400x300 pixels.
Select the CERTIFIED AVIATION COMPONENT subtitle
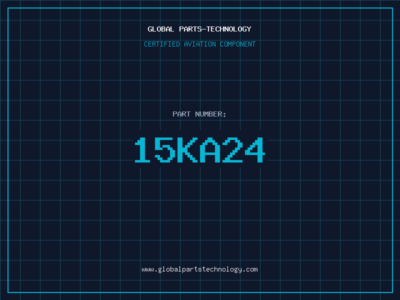199,44
